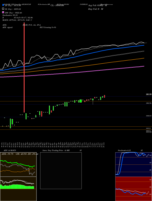Open the ADX indicator mini chart
This screenshot has width=152, height=201.
point(18,164)
